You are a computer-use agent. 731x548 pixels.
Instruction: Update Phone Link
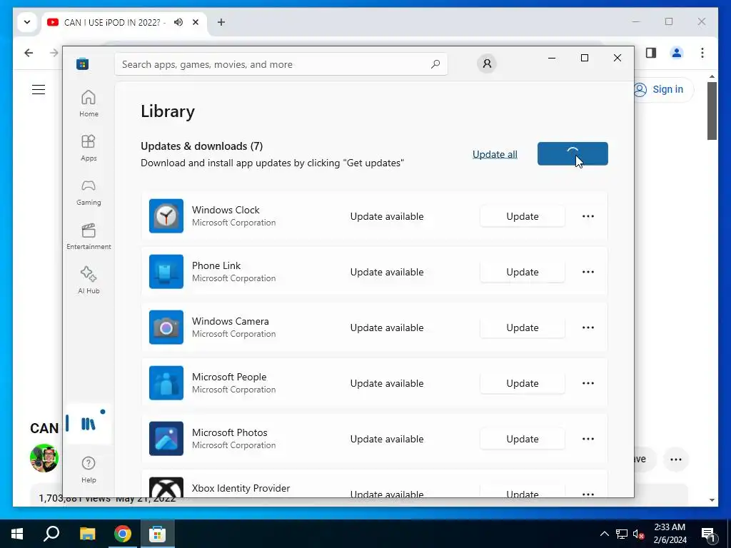tap(523, 272)
